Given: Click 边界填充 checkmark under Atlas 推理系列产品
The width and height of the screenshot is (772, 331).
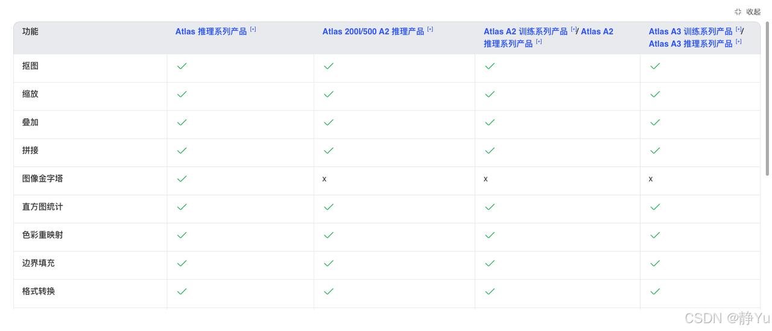Looking at the screenshot, I should [182, 263].
